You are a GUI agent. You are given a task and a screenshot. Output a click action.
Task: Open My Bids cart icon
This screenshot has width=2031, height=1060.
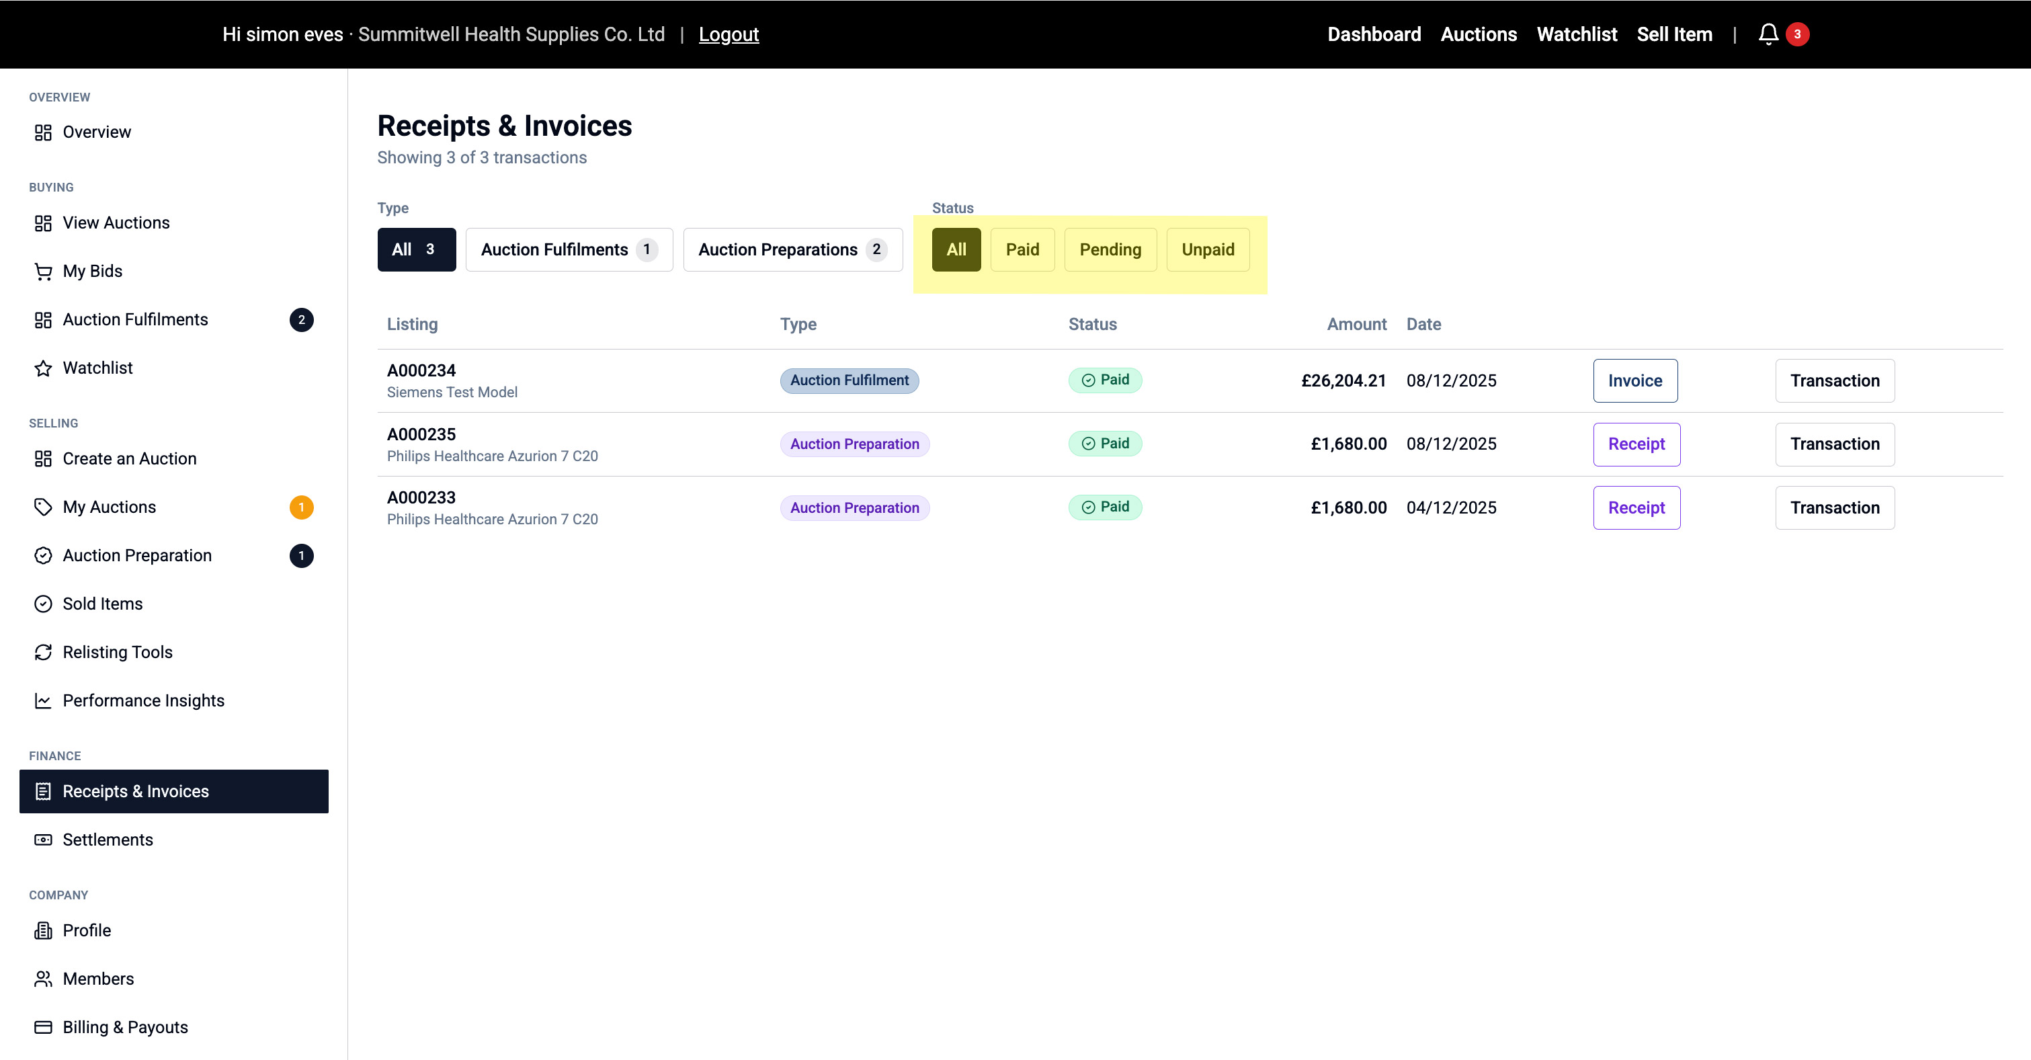tap(44, 272)
